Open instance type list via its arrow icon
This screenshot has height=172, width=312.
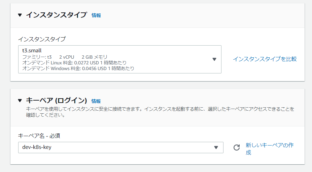tap(214, 59)
